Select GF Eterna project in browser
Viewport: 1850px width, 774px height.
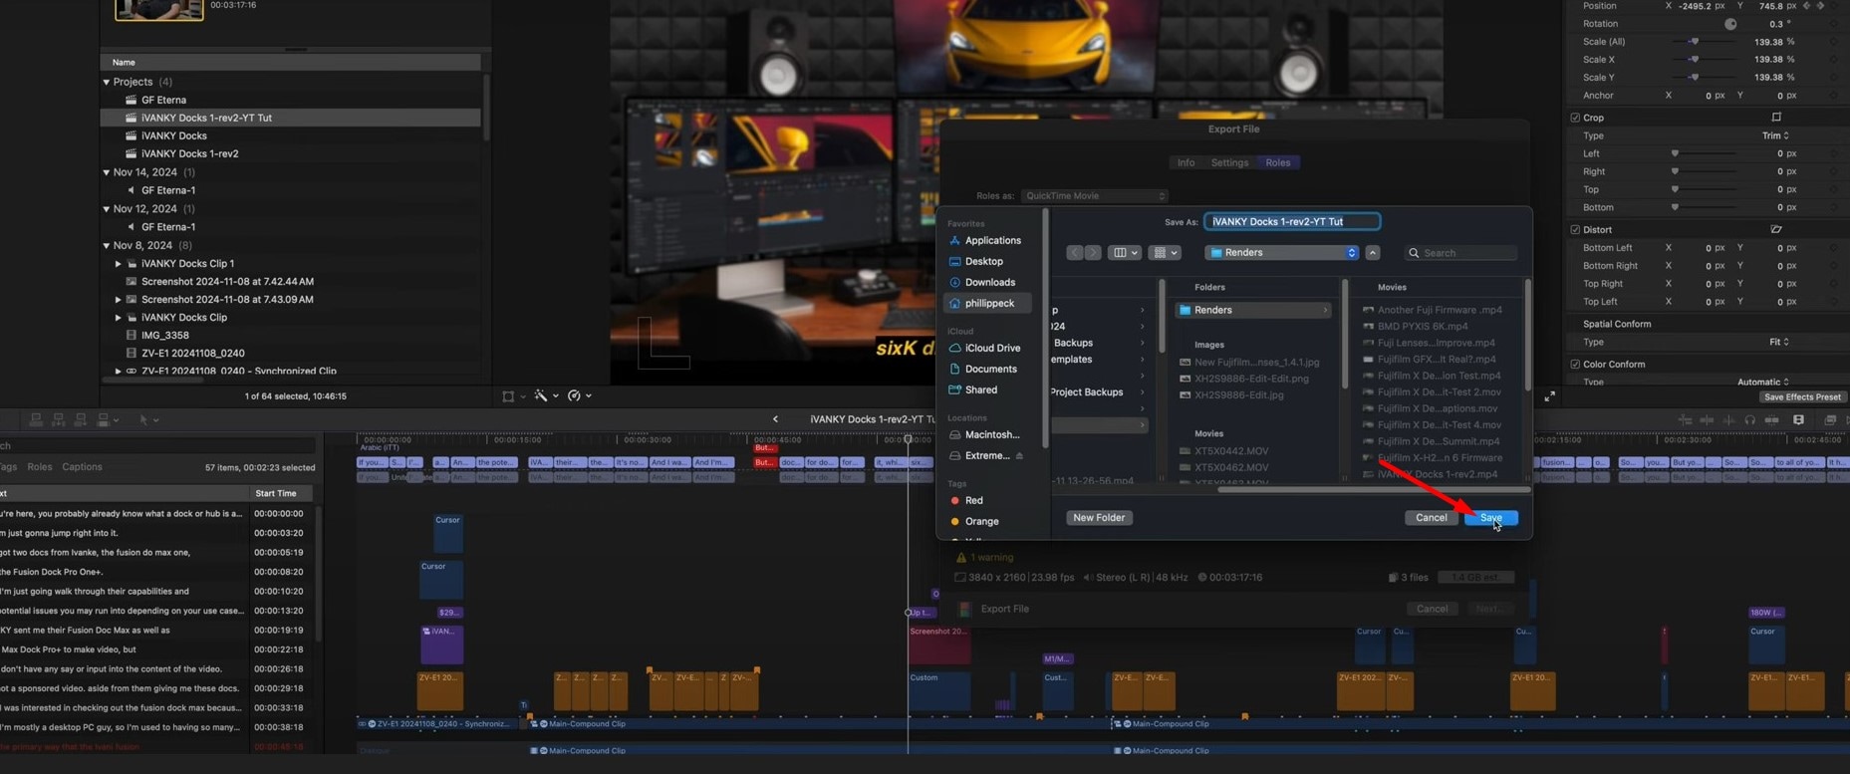click(x=163, y=100)
